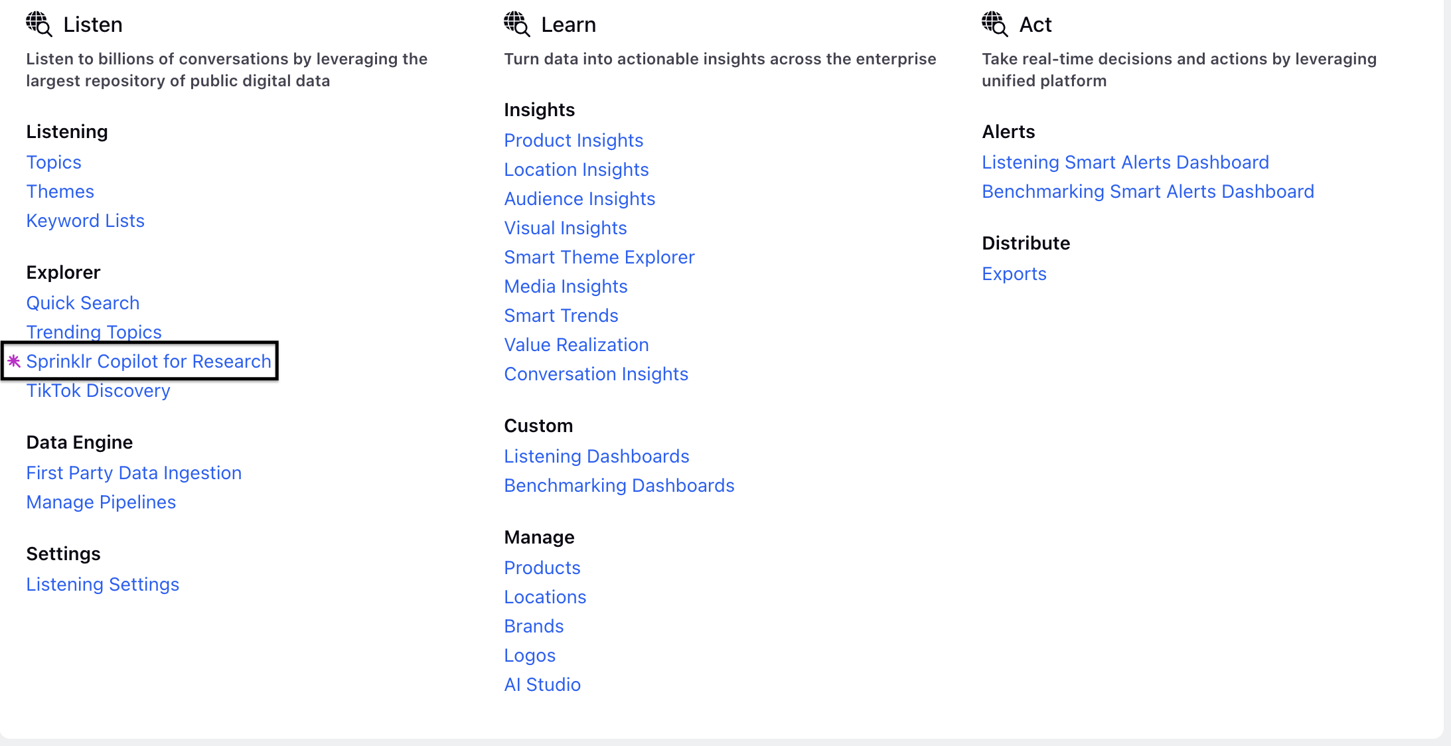Screen dimensions: 1451x746
Task: Click the purple asterisk icon by Sprinklr Copilot
Action: tap(14, 361)
